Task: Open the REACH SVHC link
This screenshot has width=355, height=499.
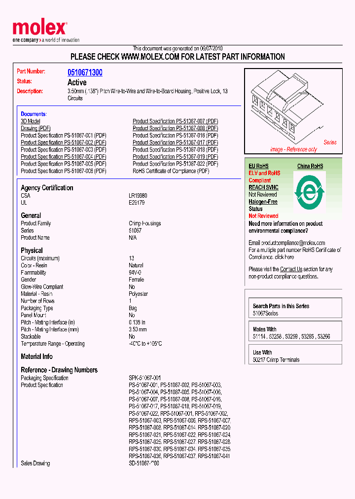Action: (263, 187)
